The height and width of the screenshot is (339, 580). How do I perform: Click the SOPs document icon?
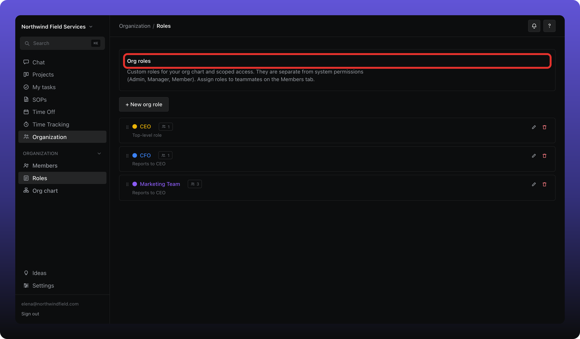26,100
